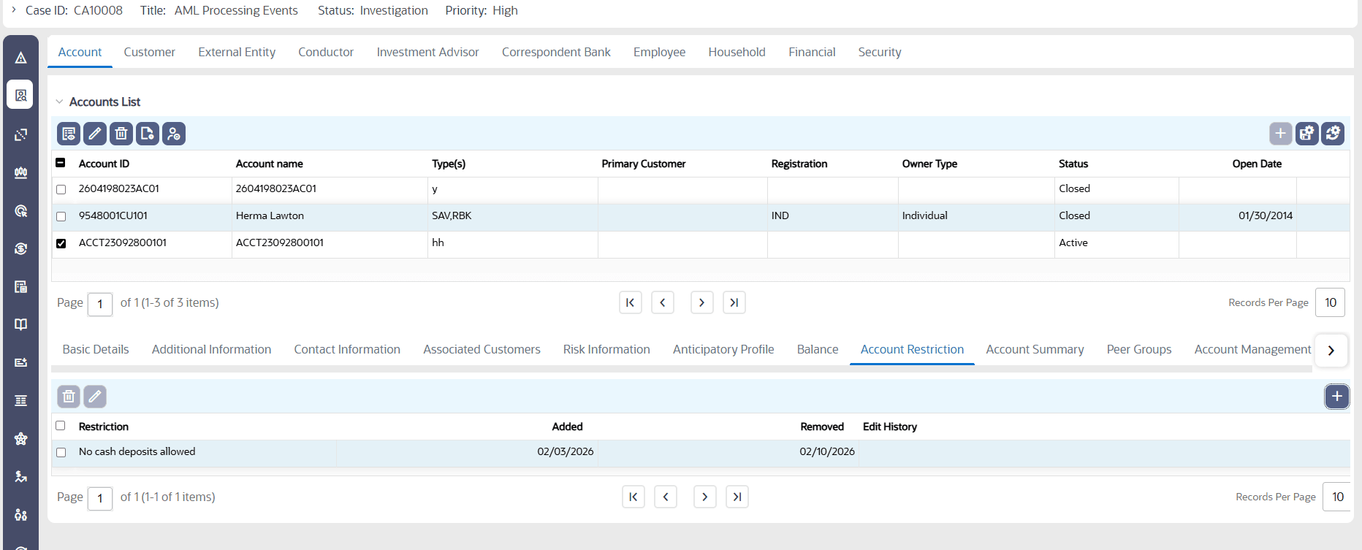Go to first page of restriction list

(634, 497)
